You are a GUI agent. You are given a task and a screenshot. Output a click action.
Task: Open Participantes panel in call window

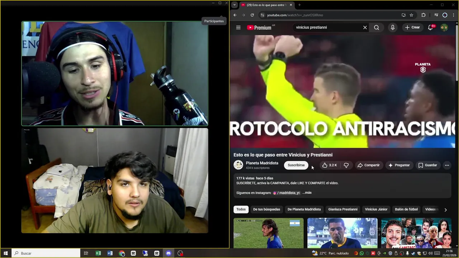click(x=214, y=21)
